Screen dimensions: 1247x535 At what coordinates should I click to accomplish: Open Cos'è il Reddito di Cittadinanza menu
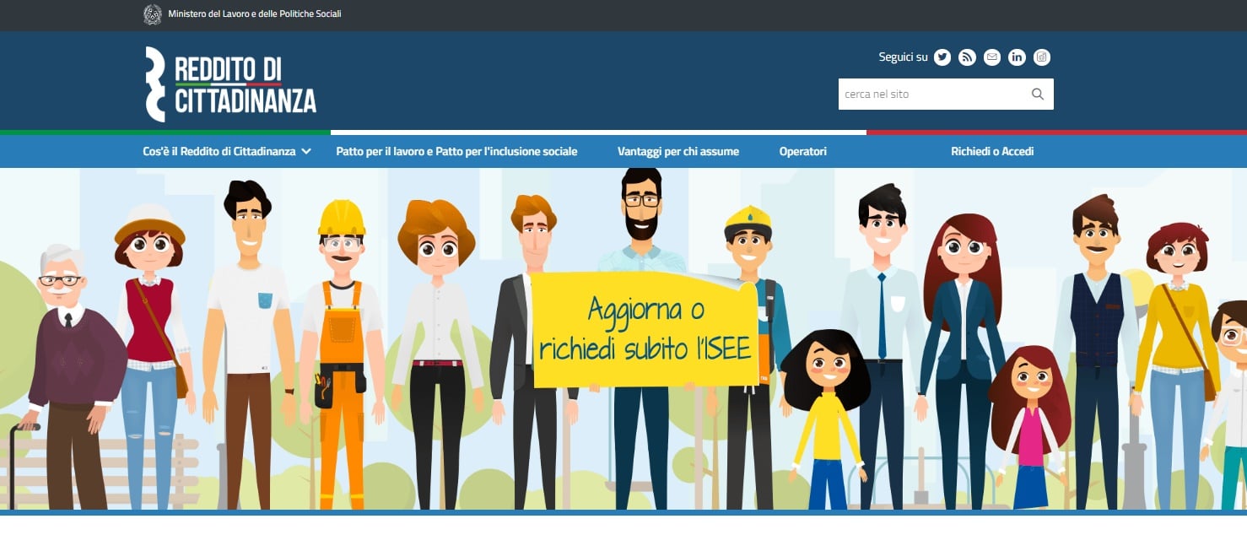219,152
